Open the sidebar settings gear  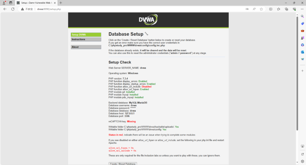pos(302,161)
